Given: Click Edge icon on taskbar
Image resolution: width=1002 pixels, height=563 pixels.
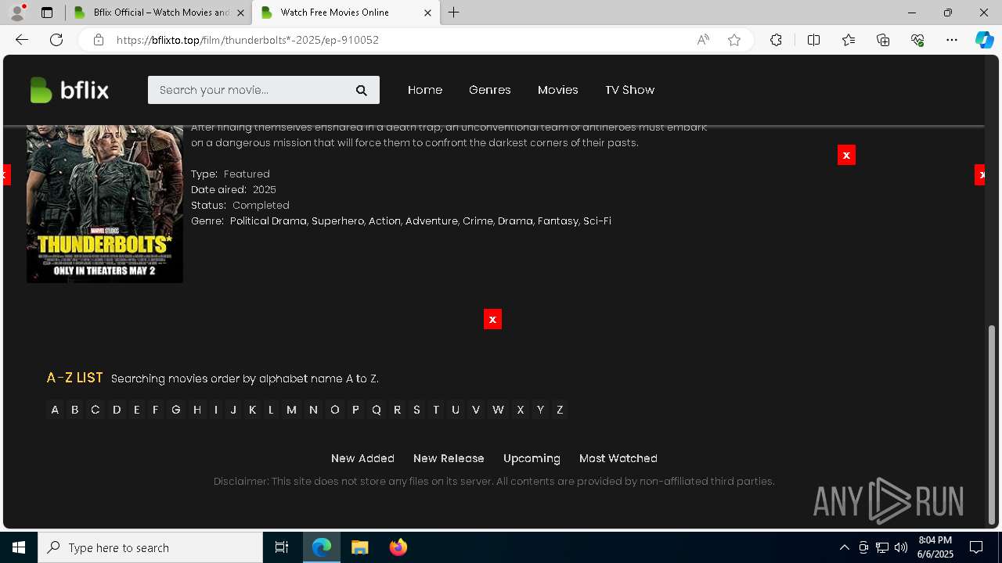Looking at the screenshot, I should point(322,547).
